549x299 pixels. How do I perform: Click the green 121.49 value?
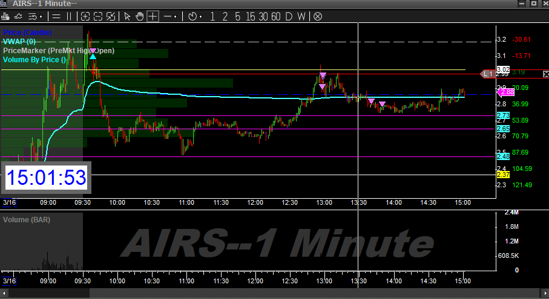522,185
